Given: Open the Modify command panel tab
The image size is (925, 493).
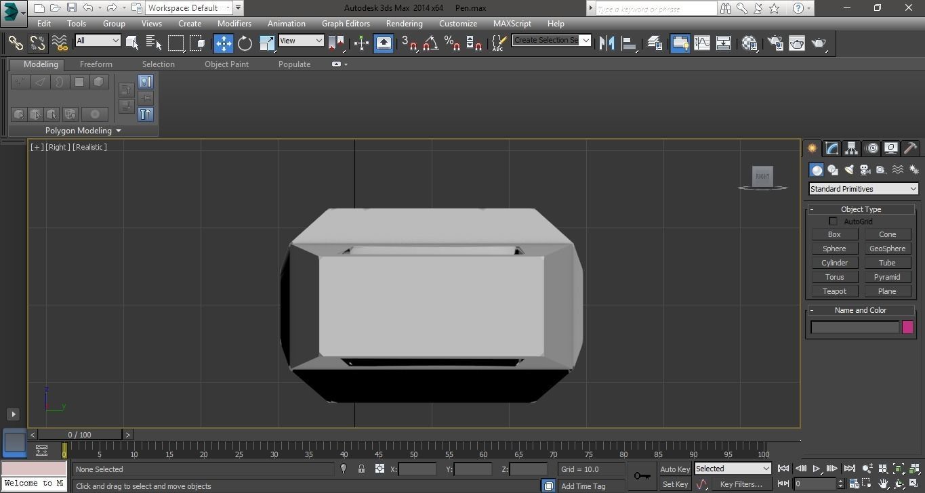Looking at the screenshot, I should pos(831,148).
